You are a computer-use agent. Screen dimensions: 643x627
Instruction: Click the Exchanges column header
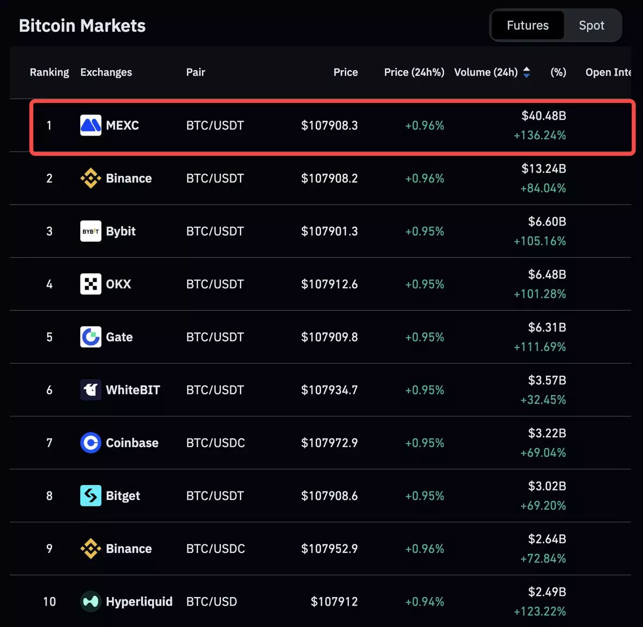tap(106, 72)
